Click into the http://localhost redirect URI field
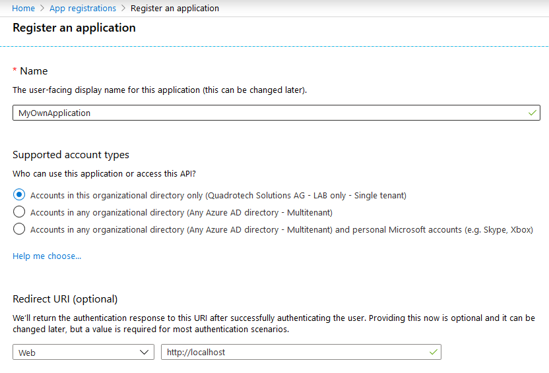549x373 pixels. [x=301, y=352]
